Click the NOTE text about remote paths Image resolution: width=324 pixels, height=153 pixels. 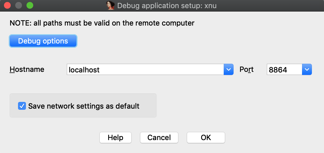coord(102,23)
